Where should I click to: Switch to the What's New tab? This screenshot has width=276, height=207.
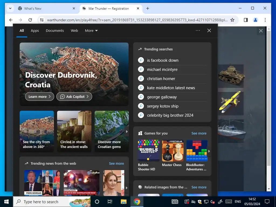pos(46,8)
